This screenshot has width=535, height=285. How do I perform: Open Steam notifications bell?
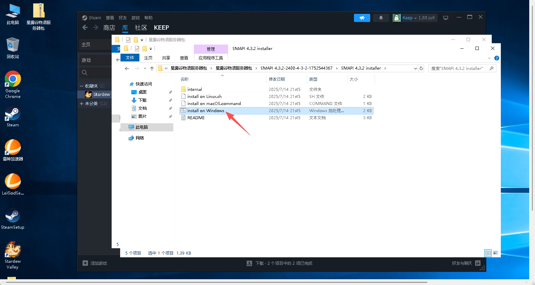pos(381,18)
